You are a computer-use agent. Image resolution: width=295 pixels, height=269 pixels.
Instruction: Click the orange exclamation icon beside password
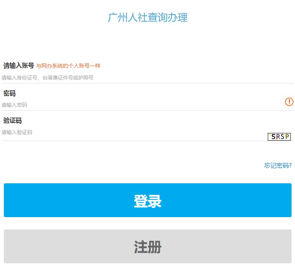(x=289, y=102)
